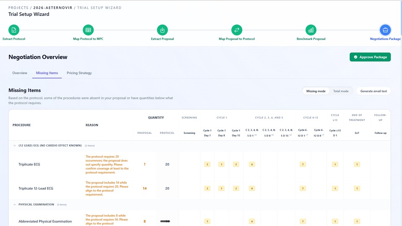Select Abbreviated Physical Examination procedure name
This screenshot has height=226, width=402.
pos(45,221)
